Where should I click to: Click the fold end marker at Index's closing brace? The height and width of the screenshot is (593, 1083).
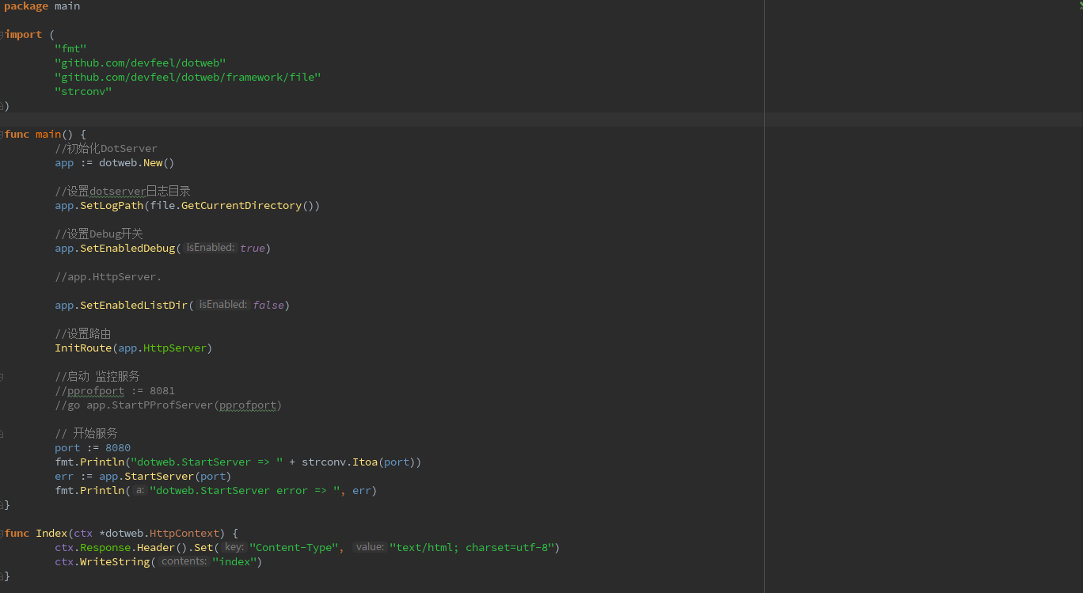2,576
